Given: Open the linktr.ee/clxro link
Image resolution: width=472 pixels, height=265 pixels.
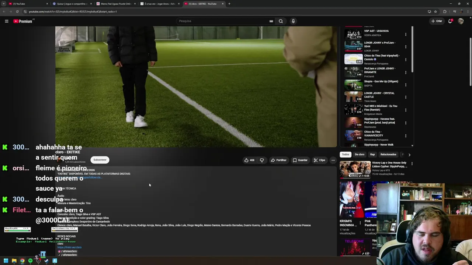Looking at the screenshot, I should click(x=69, y=247).
